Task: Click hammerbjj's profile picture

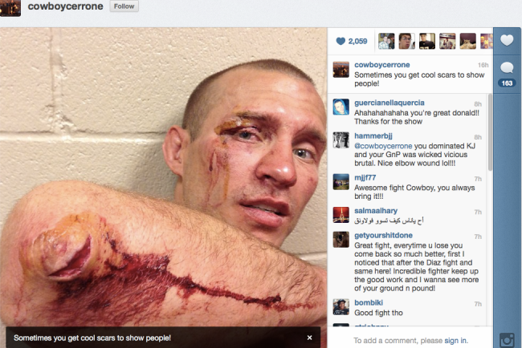Action: click(341, 140)
